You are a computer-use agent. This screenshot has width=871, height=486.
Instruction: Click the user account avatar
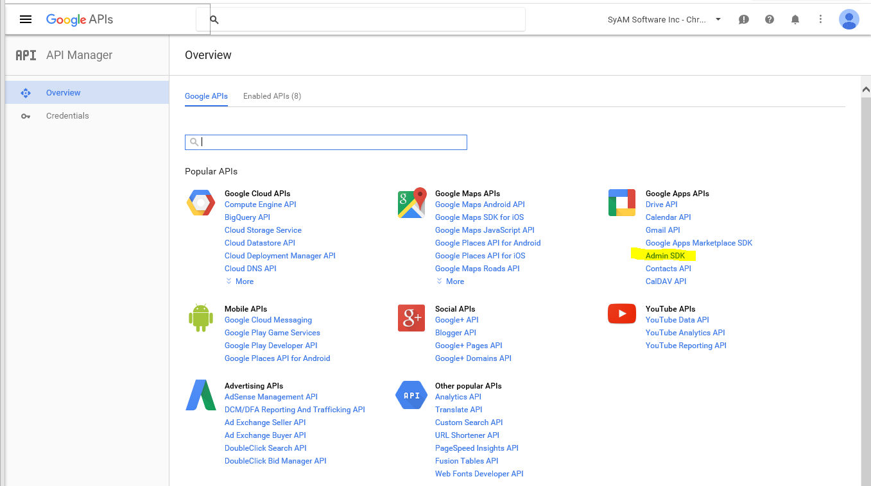[x=849, y=20]
